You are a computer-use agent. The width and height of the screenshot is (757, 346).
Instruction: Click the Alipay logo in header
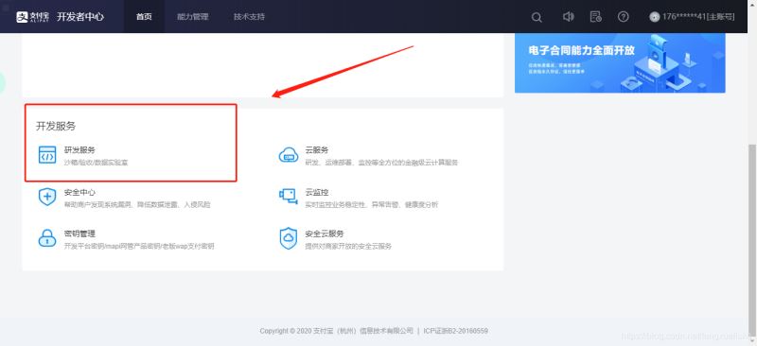(32, 17)
